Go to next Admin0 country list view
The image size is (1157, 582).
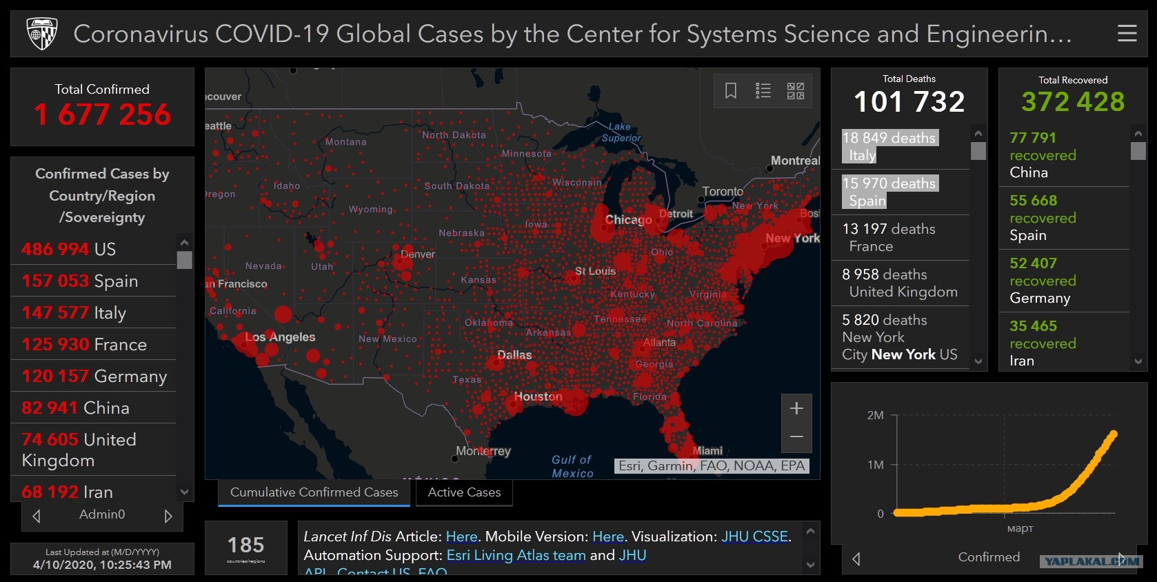(168, 516)
